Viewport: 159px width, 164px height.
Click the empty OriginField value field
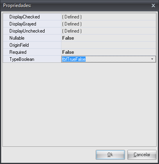(109, 45)
